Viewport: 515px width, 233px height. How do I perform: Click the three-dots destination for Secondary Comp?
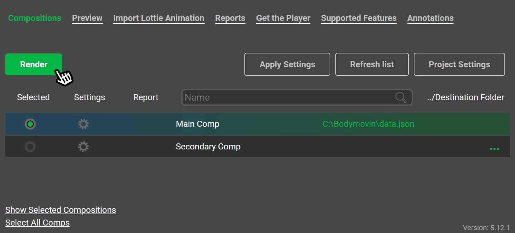coord(494,149)
